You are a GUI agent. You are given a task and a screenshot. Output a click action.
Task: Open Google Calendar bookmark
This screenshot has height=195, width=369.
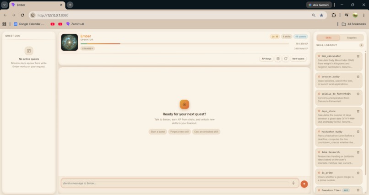click(x=29, y=24)
